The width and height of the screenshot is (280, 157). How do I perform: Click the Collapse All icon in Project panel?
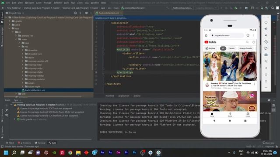click(x=80, y=13)
